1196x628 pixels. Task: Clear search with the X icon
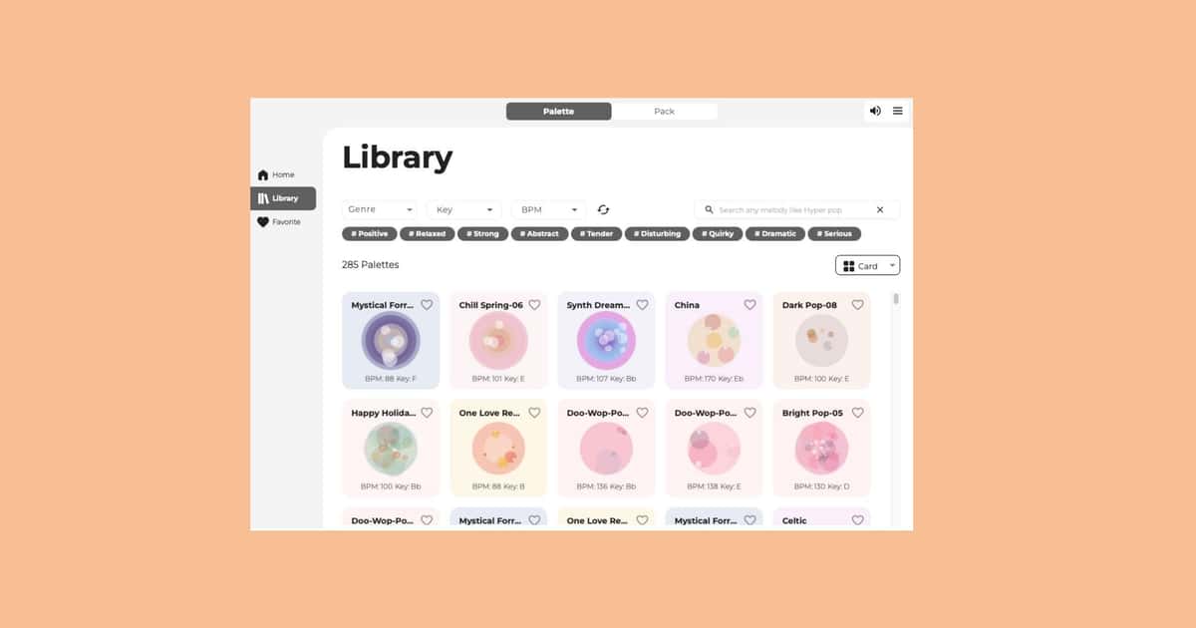tap(880, 210)
